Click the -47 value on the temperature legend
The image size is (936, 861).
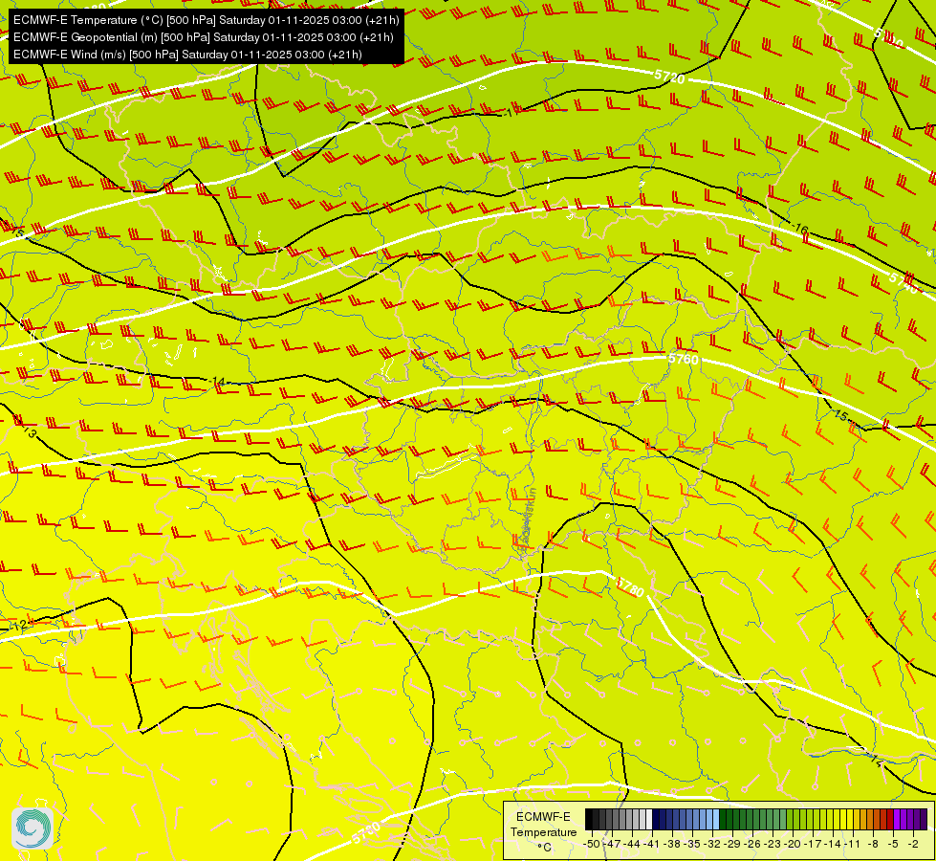613,844
